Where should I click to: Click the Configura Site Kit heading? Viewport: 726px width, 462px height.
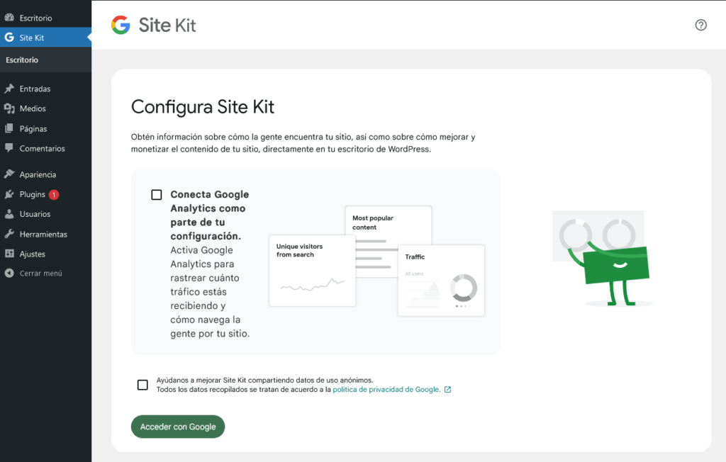coord(202,107)
